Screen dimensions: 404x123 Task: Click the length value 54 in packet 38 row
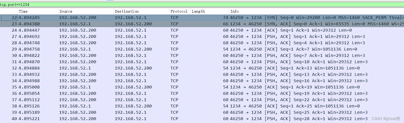point(226,106)
